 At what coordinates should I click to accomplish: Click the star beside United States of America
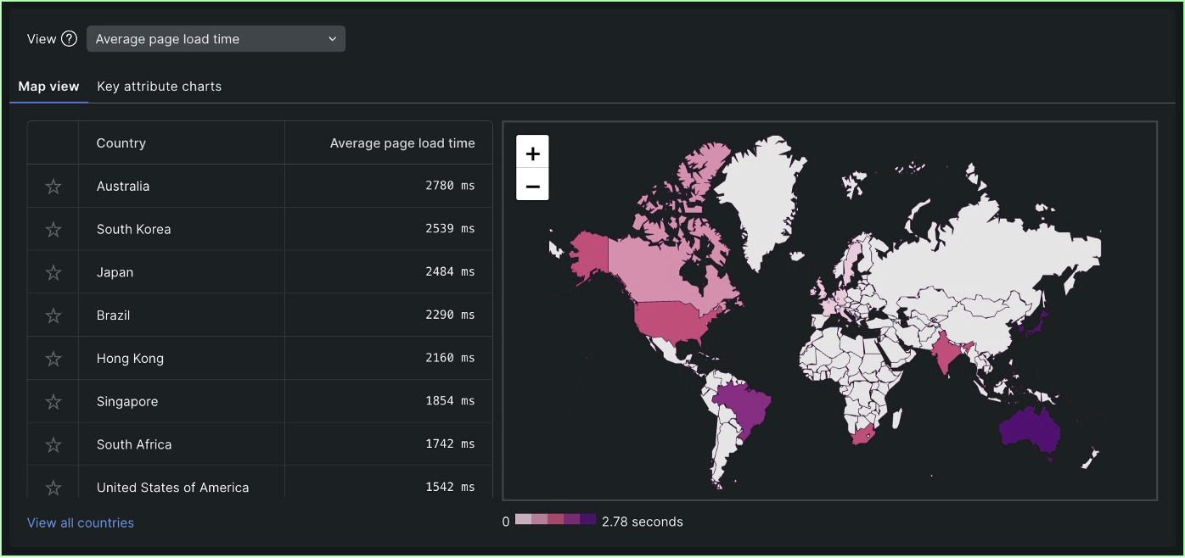[x=53, y=487]
